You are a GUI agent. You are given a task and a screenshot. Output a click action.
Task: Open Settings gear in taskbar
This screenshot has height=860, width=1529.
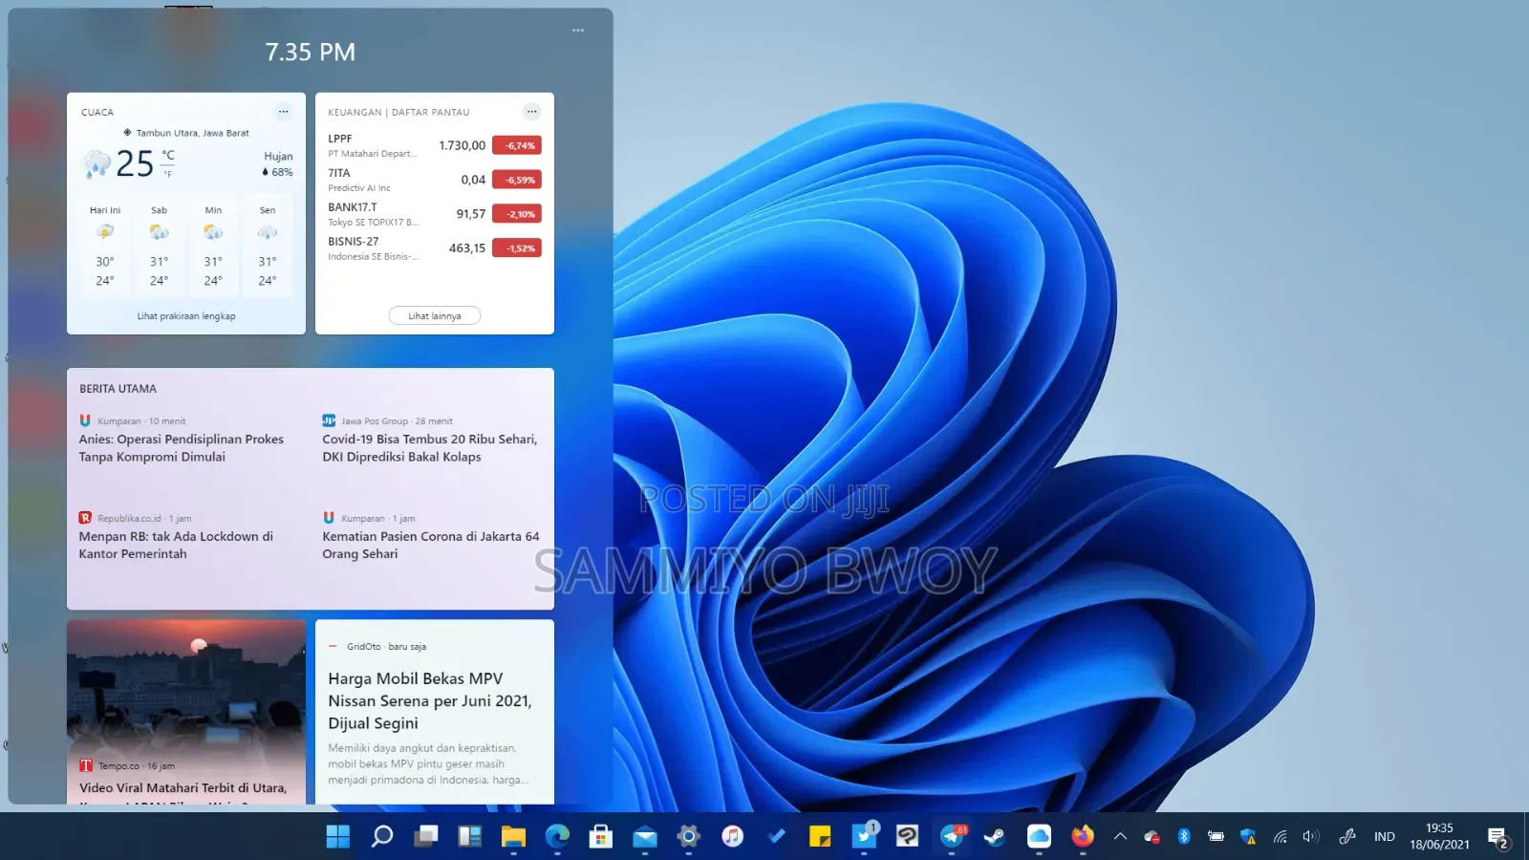tap(688, 836)
